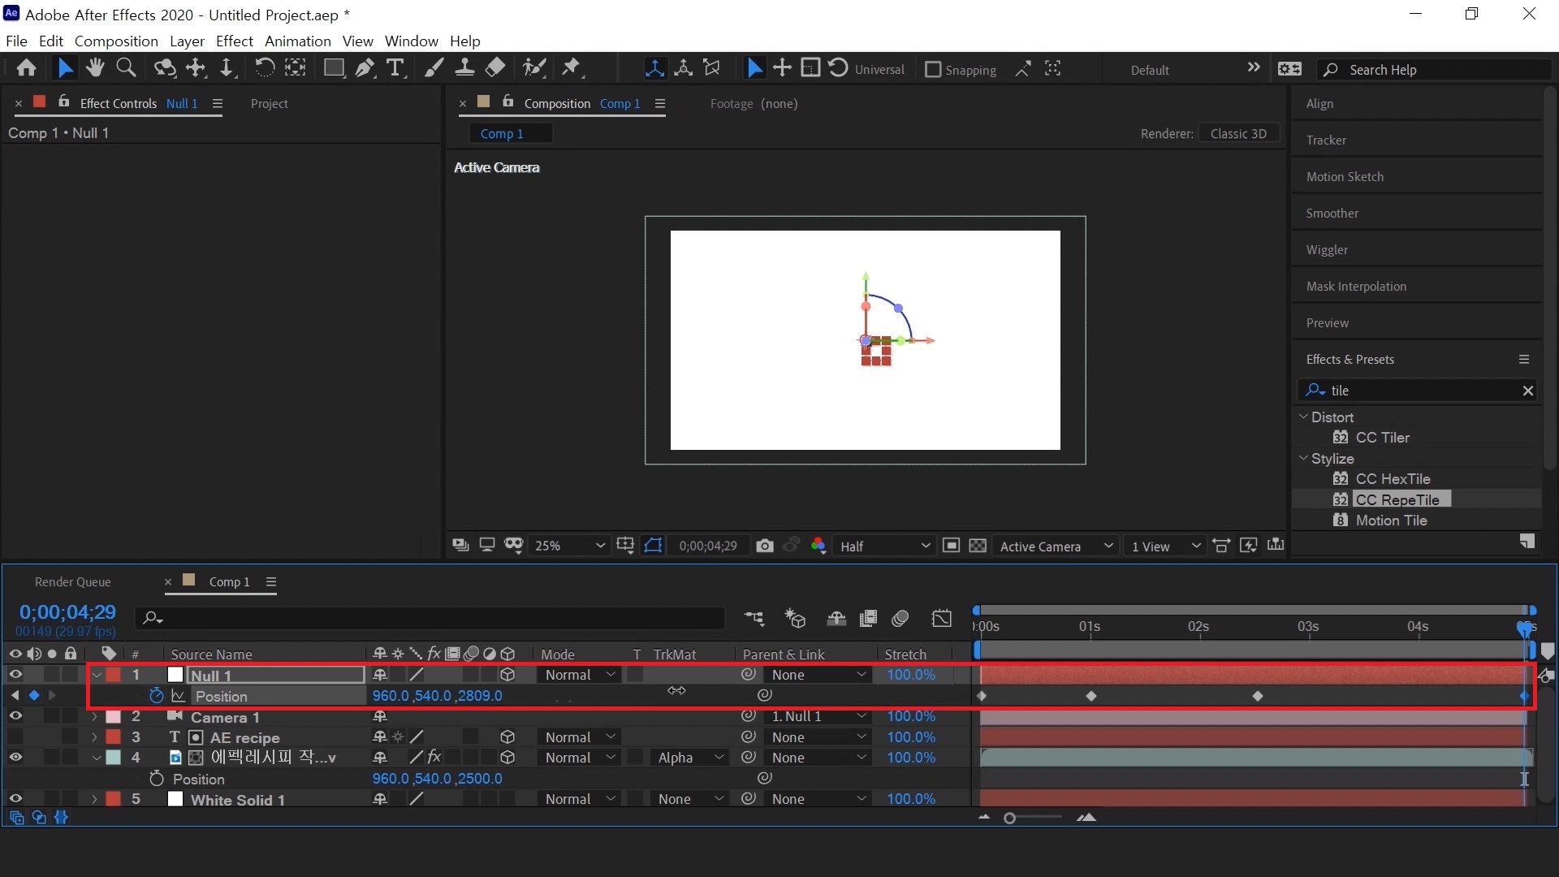Screen dimensions: 1559x877
Task: Apply the CC Tiler effect
Action: click(1382, 438)
